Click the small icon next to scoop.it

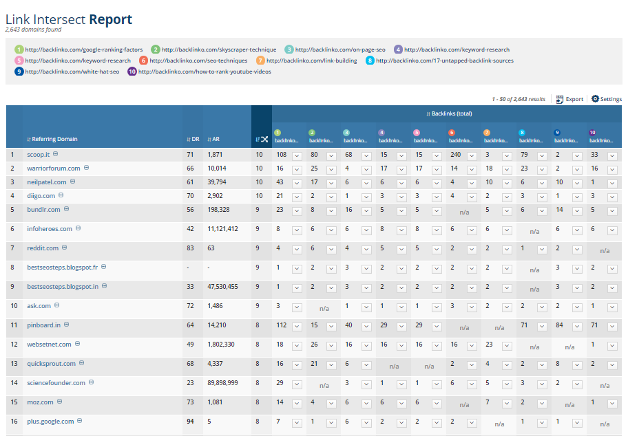click(56, 155)
